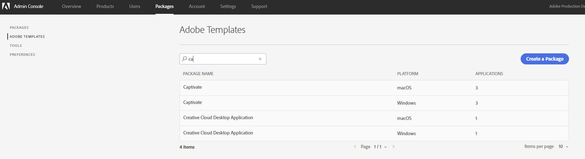
Task: Open the page number dropdown
Action: 380,147
